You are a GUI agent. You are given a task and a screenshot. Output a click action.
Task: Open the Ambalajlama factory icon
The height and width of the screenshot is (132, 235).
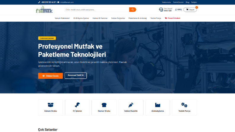coord(158,105)
